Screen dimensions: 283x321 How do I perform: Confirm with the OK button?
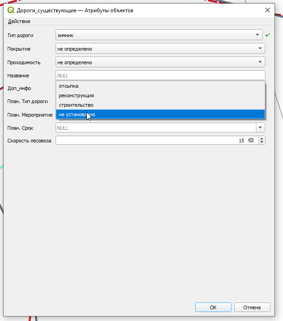(x=213, y=307)
